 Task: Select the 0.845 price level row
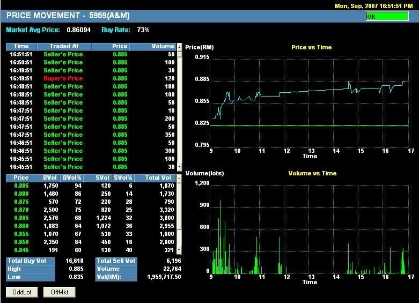tap(91, 250)
